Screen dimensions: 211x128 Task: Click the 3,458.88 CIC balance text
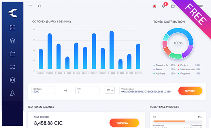coord(48,123)
